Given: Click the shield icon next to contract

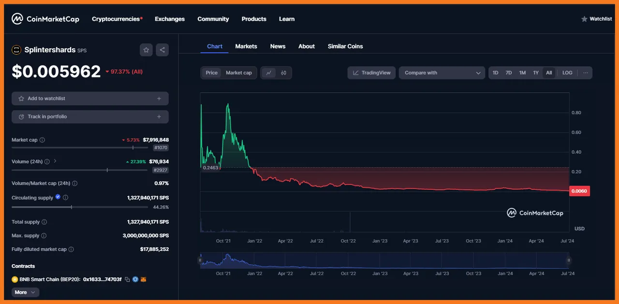Looking at the screenshot, I should pos(135,279).
